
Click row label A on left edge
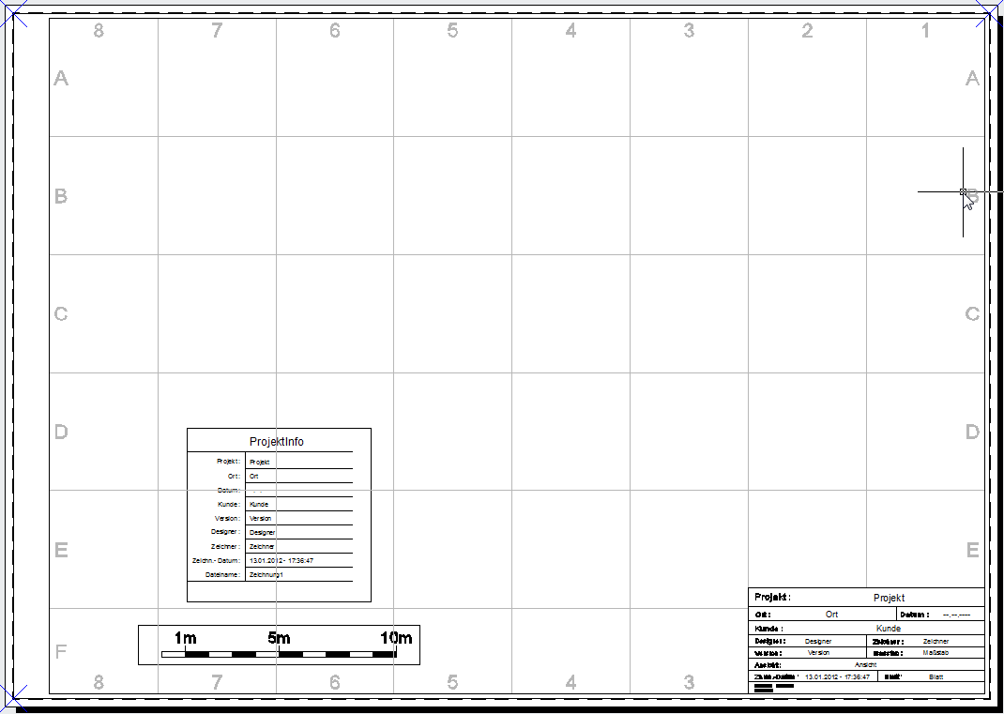coord(61,79)
